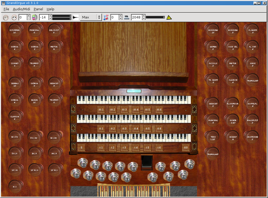Click the G9 toe stud
Viewport: 268px width, 198px height.
point(133,167)
